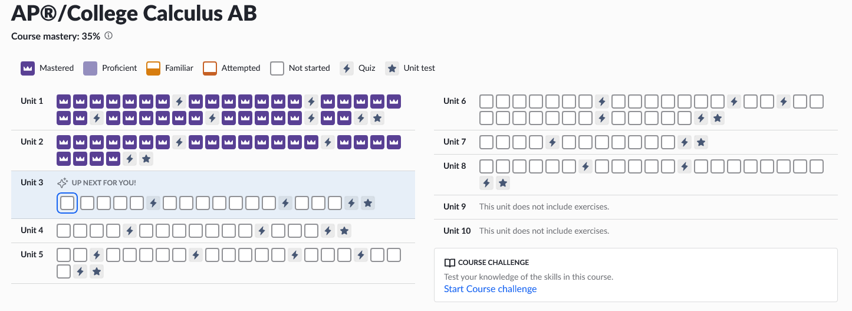Start the Unit 3 unit test star

[368, 203]
